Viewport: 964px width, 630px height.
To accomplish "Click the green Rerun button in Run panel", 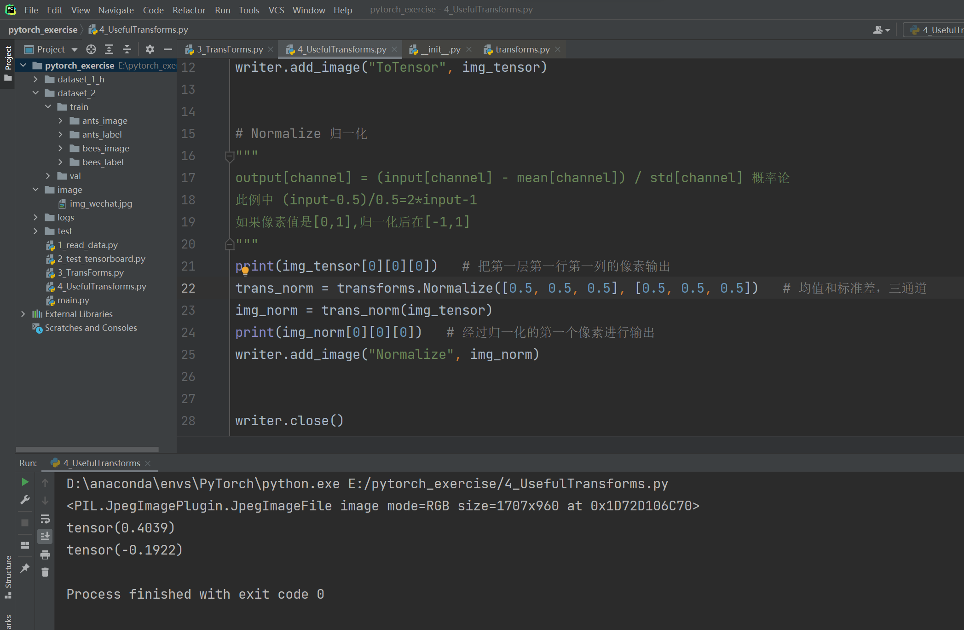I will click(25, 482).
